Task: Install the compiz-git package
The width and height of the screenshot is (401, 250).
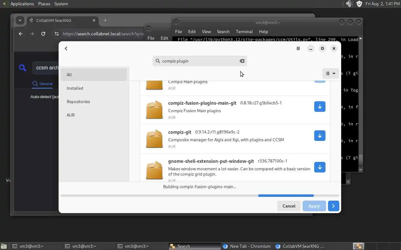Action: [320, 136]
